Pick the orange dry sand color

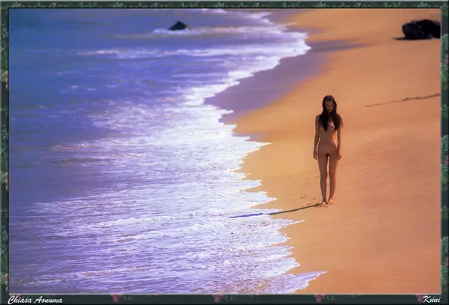click(374, 239)
